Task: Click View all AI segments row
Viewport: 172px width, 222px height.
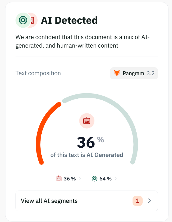Action: click(x=87, y=201)
